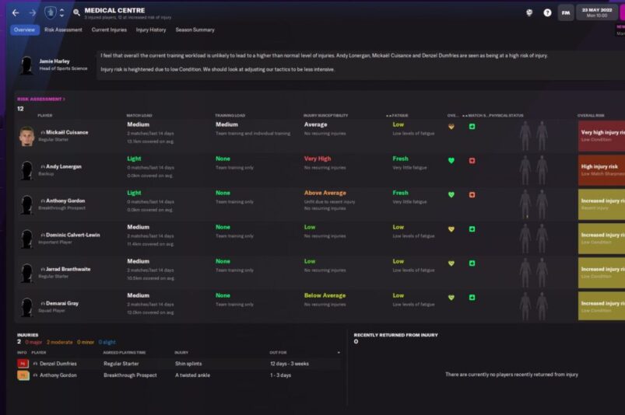Click Demarai Gray's body status figures
625x415 pixels.
pos(534,306)
